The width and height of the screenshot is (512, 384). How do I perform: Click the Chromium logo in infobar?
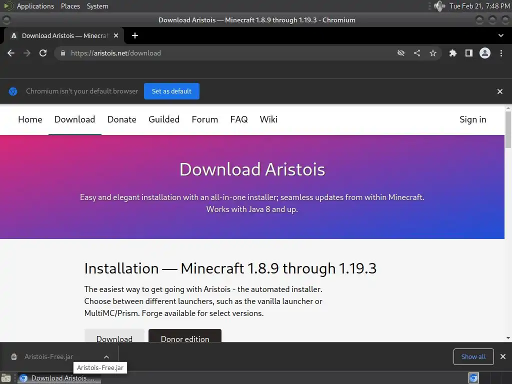pos(13,91)
